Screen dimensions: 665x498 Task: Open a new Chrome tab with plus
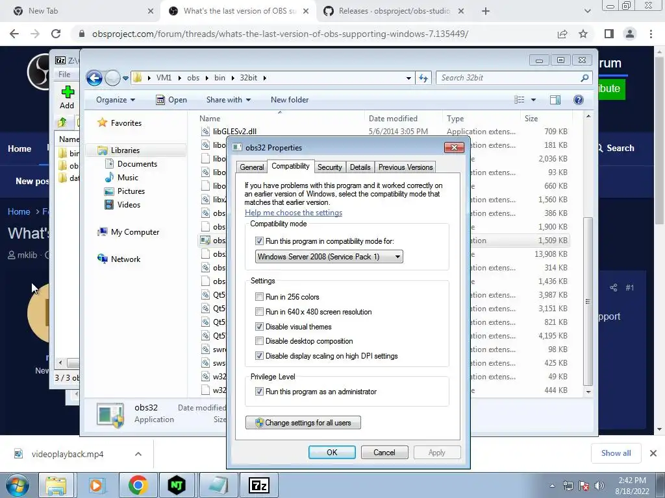pos(486,11)
